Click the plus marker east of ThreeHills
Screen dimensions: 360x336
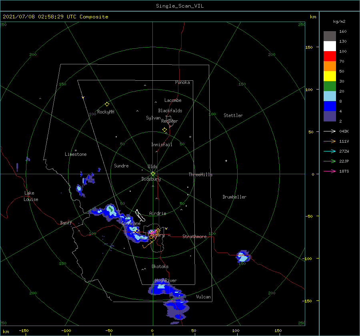click(x=226, y=161)
